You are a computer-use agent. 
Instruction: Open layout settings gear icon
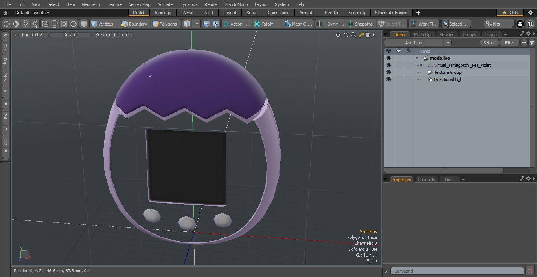point(530,13)
